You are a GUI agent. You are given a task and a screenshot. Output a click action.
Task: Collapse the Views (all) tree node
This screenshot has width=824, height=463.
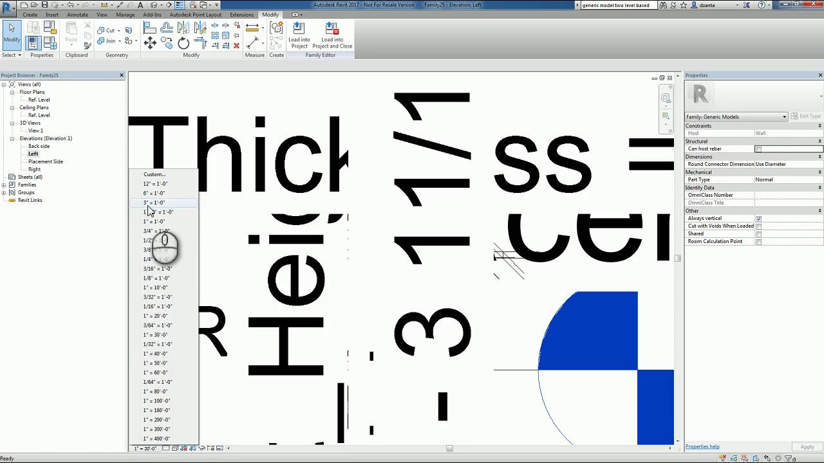[4, 84]
